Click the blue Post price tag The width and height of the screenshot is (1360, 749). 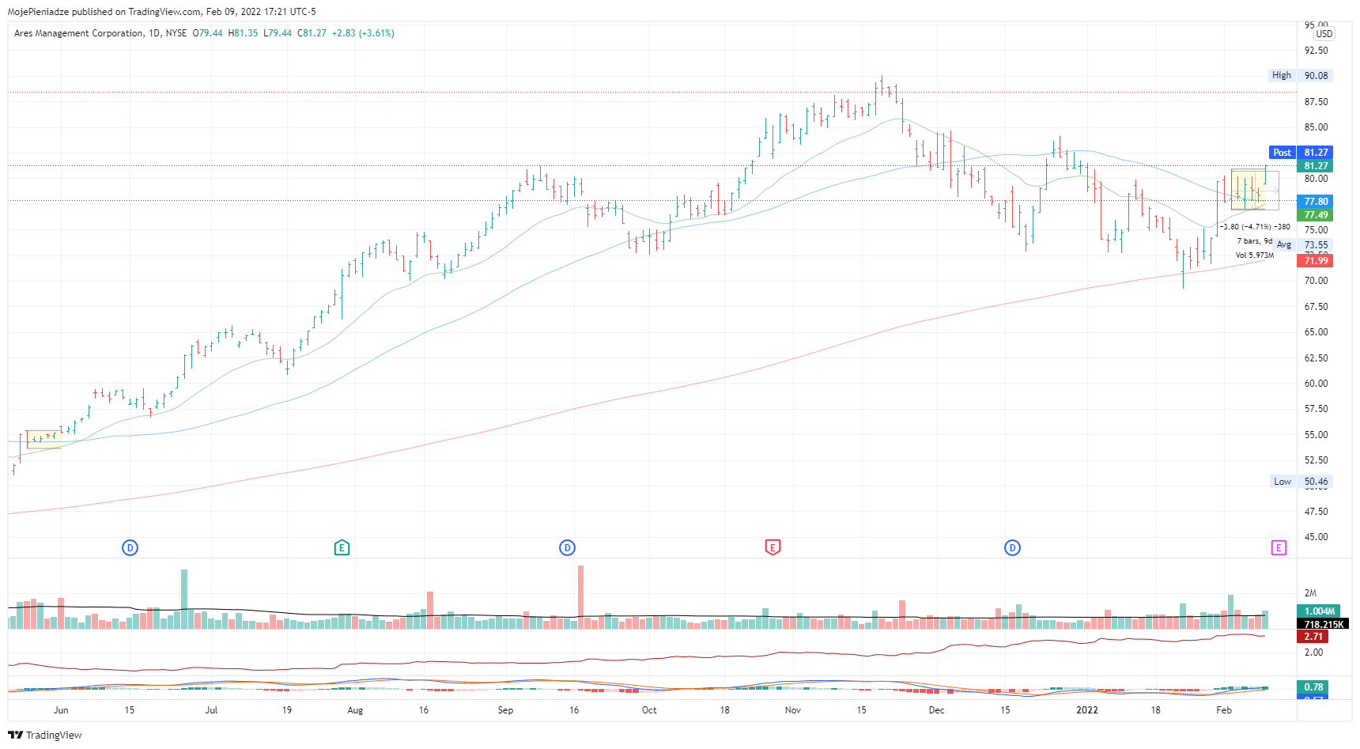coord(1282,153)
